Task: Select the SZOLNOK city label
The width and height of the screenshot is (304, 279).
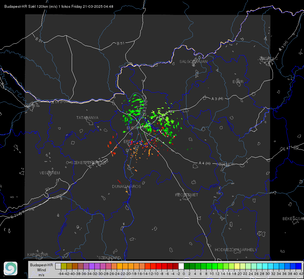Action: (x=225, y=164)
